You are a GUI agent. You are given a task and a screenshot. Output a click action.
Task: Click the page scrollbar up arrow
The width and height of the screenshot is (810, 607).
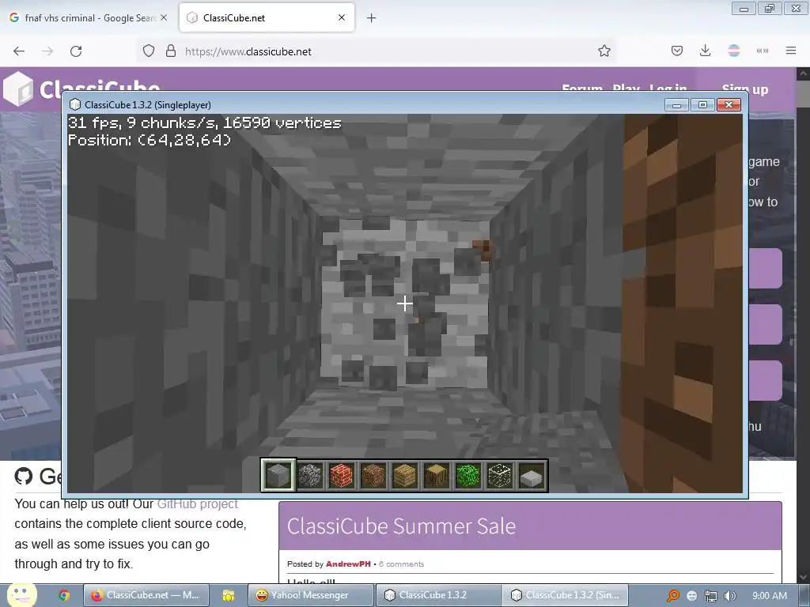click(804, 74)
